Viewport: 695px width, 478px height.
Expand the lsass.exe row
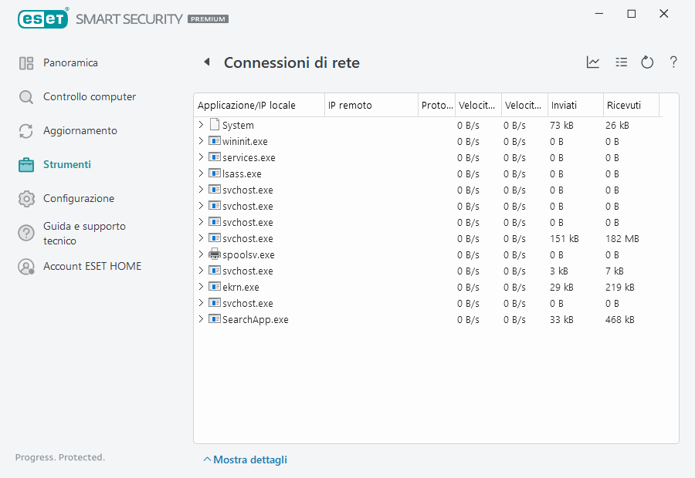(202, 173)
